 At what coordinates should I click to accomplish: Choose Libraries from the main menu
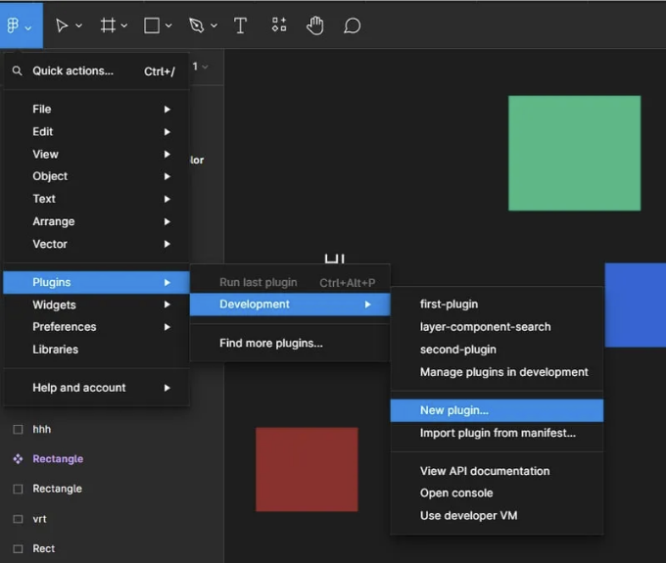96,350
